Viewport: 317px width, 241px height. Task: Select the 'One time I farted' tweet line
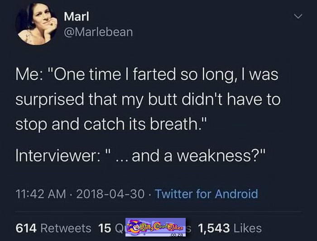coord(147,74)
